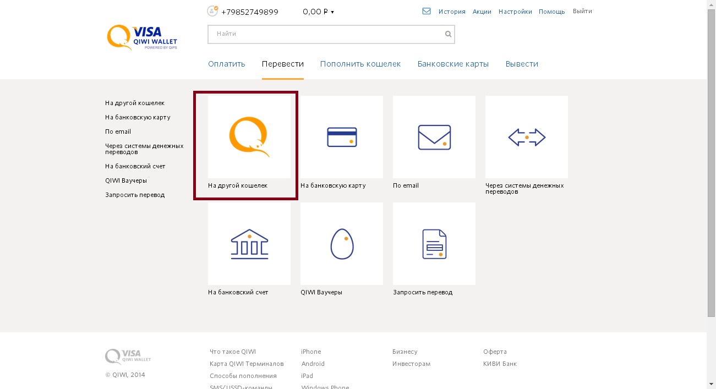This screenshot has width=716, height=389.
Task: Open footer link Что такое QIWI
Action: coord(233,352)
